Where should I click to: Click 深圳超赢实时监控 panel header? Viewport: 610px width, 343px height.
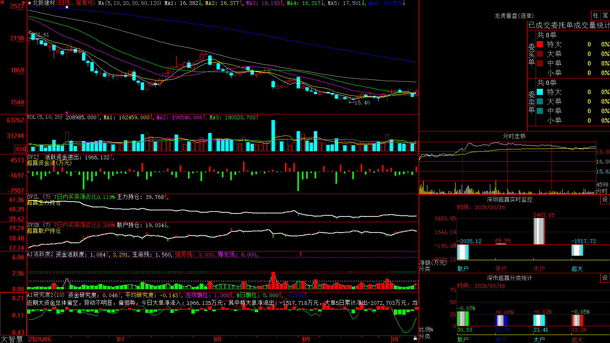[510, 199]
